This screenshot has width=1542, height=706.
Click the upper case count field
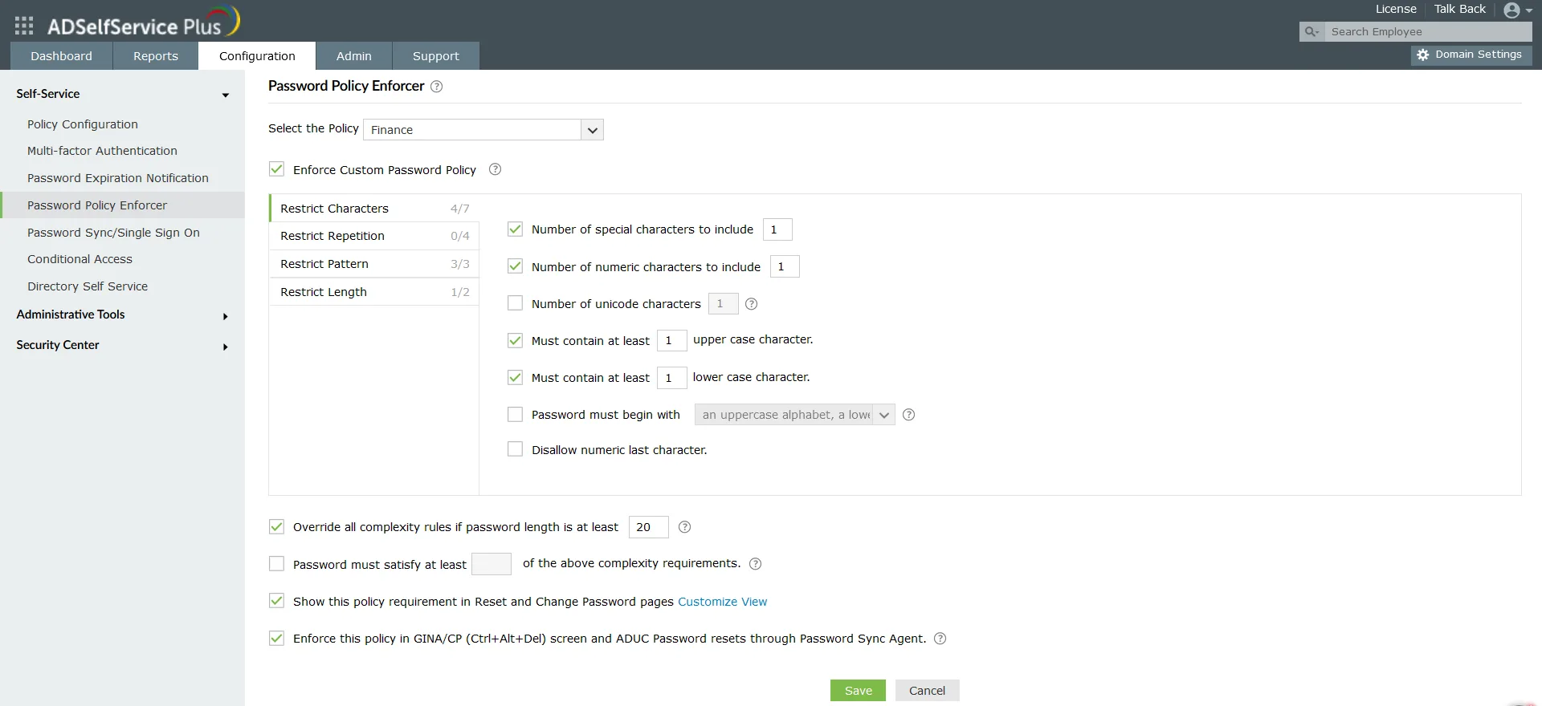(672, 341)
